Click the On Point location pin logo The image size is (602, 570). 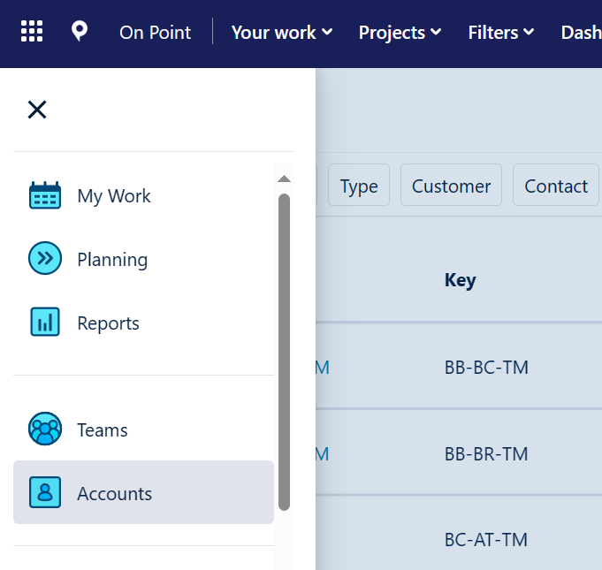80,33
